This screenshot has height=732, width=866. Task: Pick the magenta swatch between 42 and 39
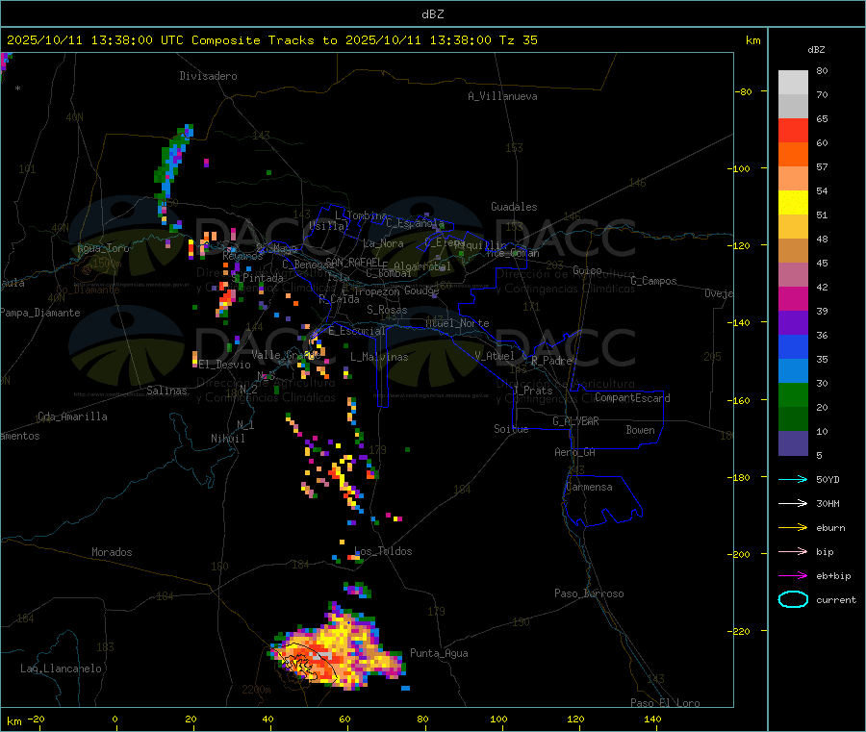point(793,298)
